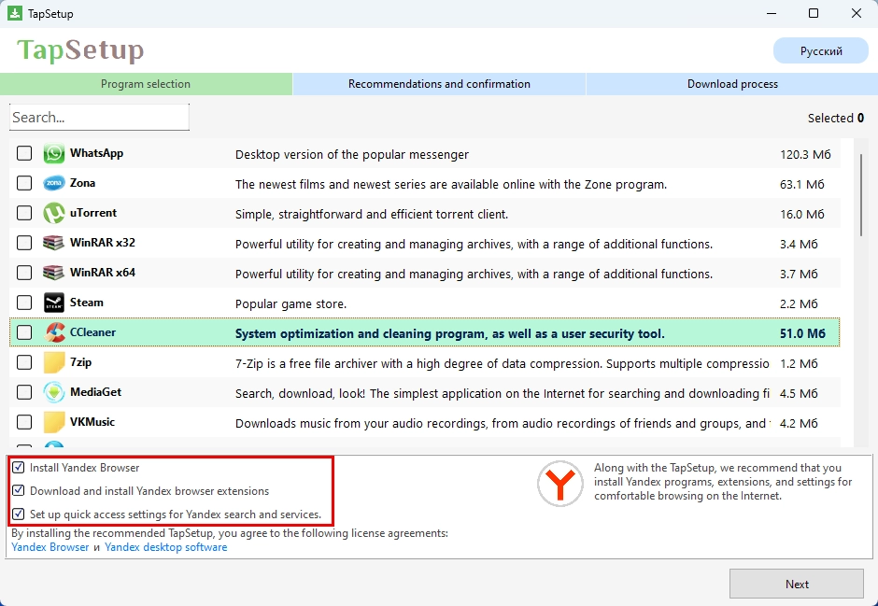Check the CCleaner selection checkbox
The image size is (878, 606).
[x=23, y=332]
